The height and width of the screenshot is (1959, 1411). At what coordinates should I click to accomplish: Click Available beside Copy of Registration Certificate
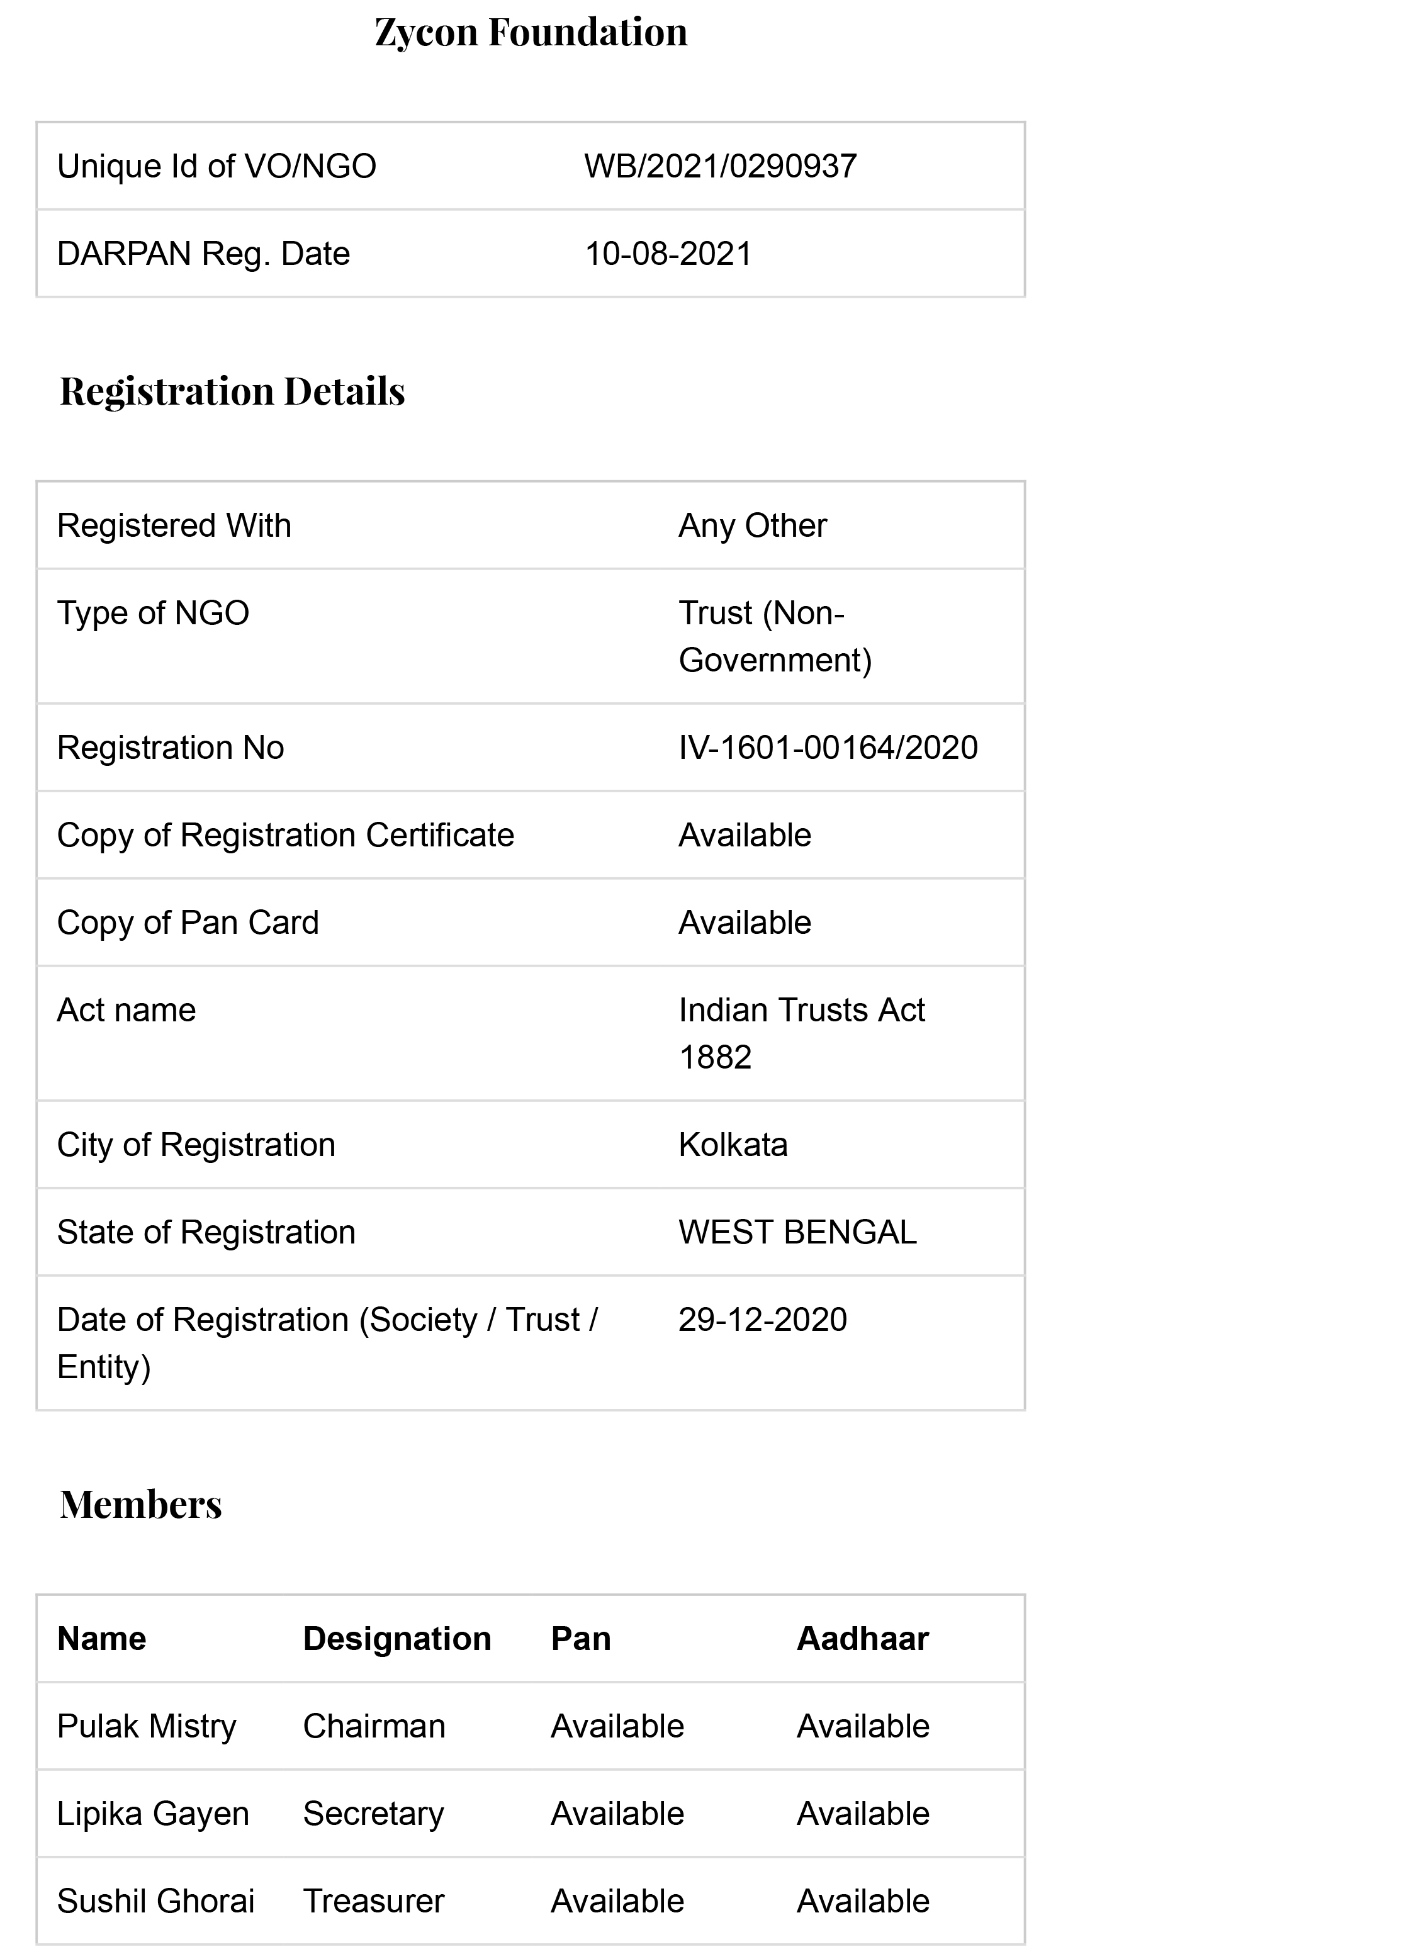point(744,835)
